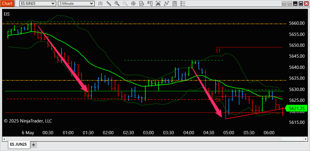Click the 05:30 time axis label
310x151 pixels.
[249, 132]
